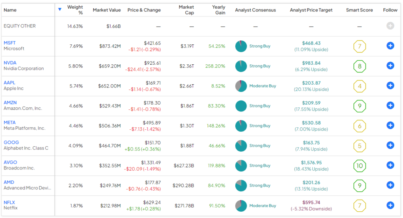Open the AVGO ticker link
This screenshot has height=218, width=403.
[x=10, y=162]
